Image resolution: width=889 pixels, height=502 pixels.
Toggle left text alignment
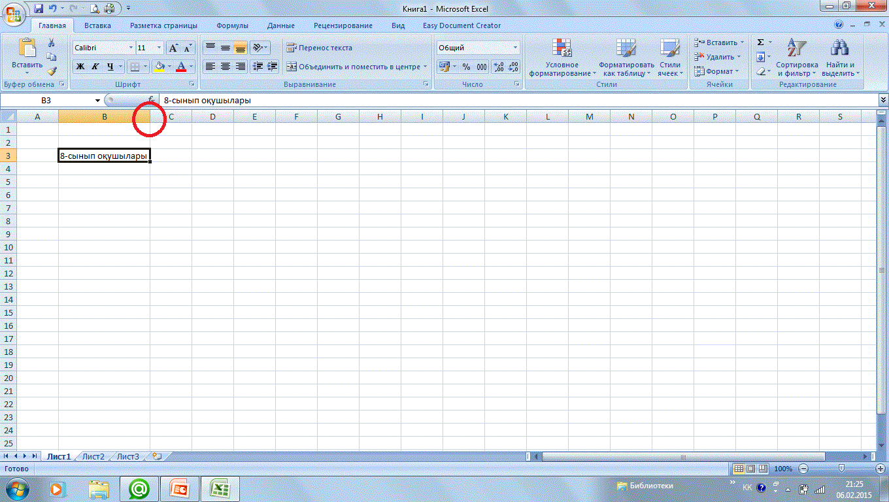(210, 67)
